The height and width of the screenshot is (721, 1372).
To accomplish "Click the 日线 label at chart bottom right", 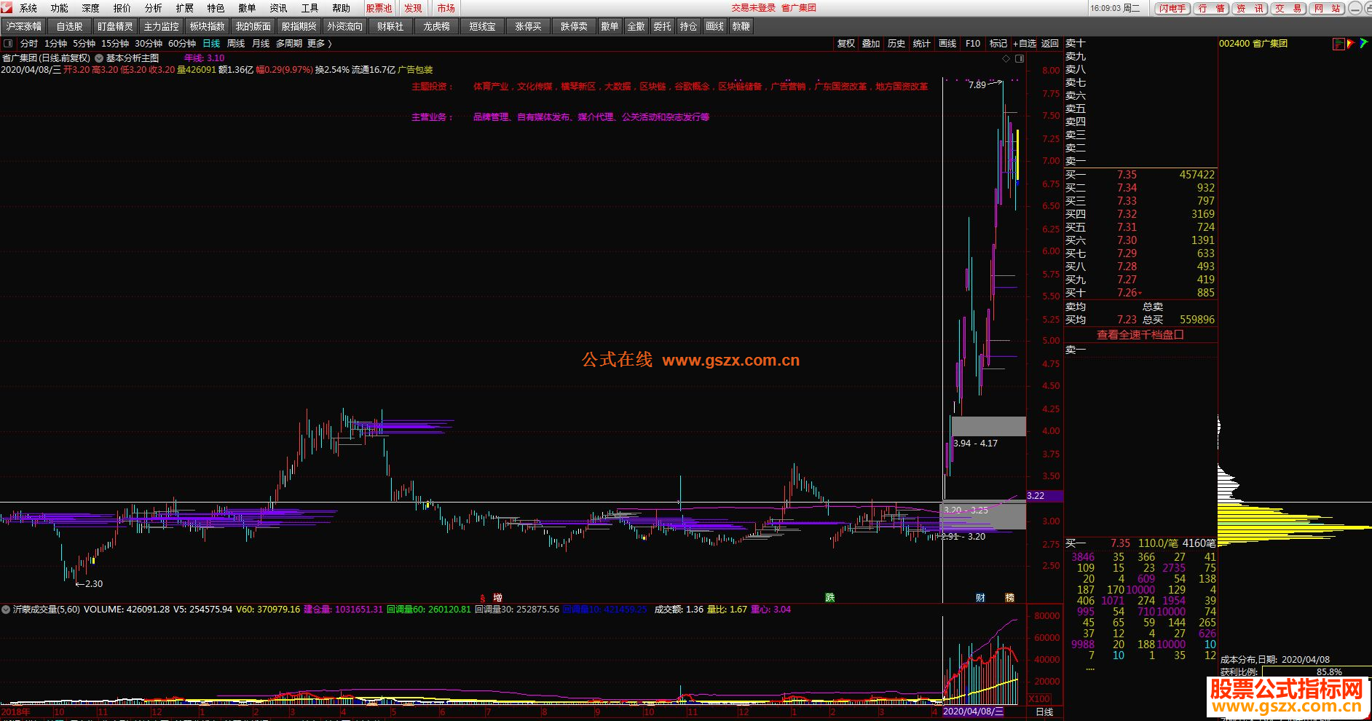I will click(1045, 712).
